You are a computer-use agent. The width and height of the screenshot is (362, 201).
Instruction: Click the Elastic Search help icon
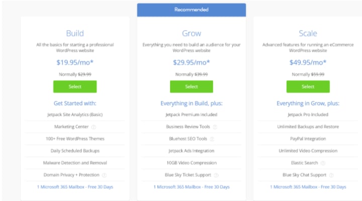[323, 163]
